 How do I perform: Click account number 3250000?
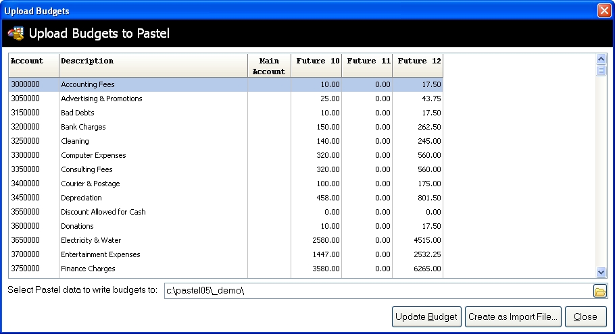tap(25, 141)
